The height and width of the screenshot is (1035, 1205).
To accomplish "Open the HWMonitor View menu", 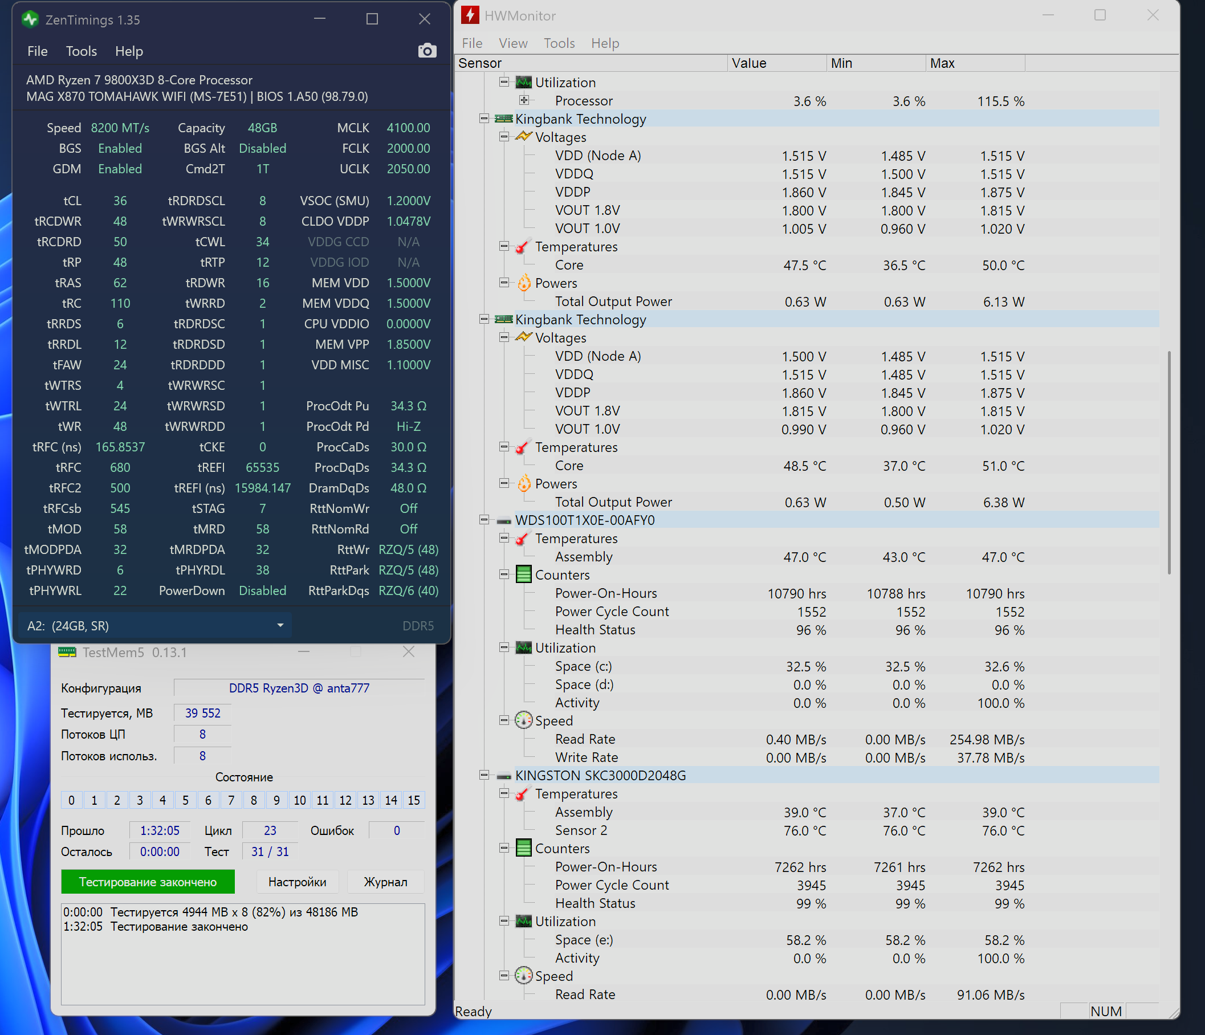I will pos(512,43).
